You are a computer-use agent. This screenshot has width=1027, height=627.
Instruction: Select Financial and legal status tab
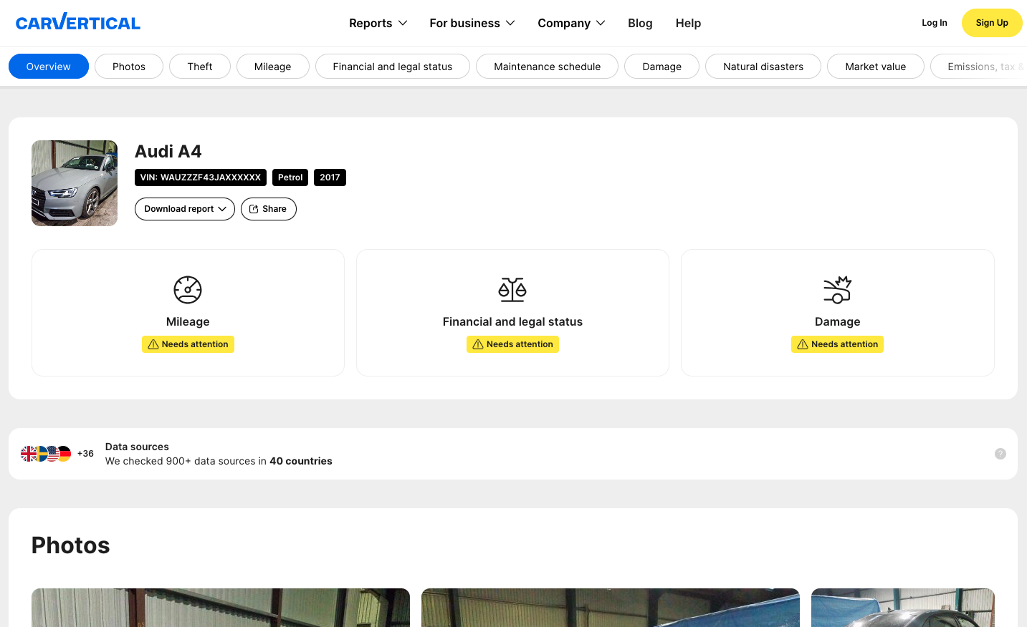coord(393,67)
